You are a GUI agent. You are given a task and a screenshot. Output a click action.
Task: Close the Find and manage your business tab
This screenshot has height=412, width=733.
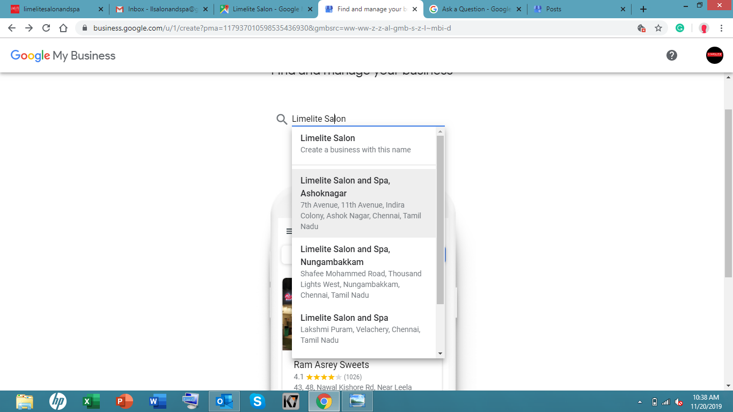(x=414, y=9)
